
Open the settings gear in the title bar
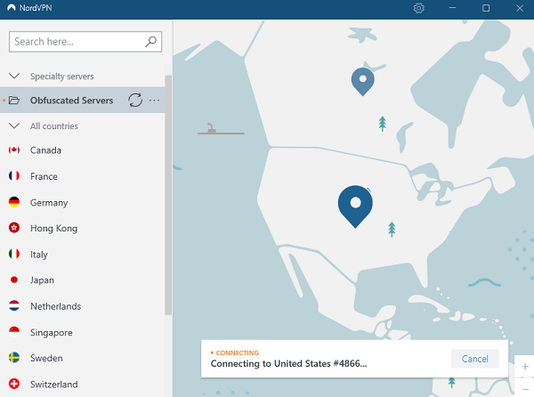pos(418,8)
